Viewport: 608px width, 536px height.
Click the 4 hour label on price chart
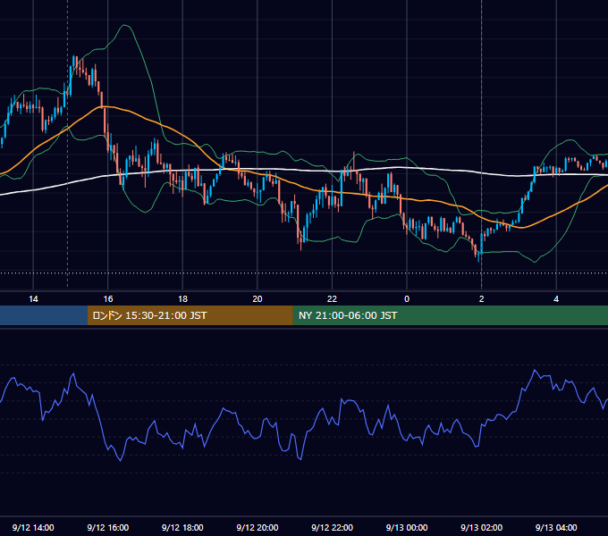click(556, 299)
